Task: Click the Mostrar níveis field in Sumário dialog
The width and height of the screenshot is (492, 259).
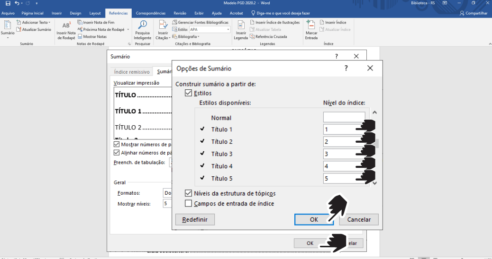Action: 168,204
